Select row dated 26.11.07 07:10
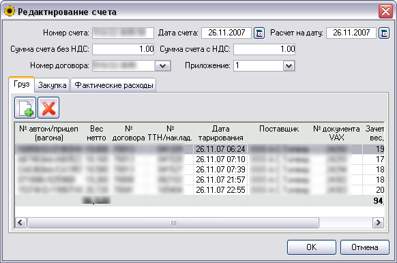The image size is (397, 263). coord(200,159)
